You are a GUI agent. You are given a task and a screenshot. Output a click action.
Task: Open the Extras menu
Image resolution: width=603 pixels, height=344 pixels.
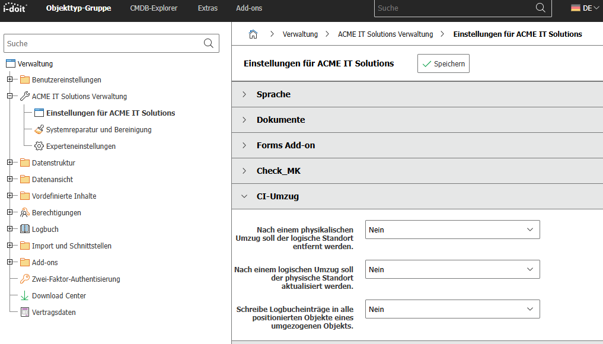coord(208,8)
